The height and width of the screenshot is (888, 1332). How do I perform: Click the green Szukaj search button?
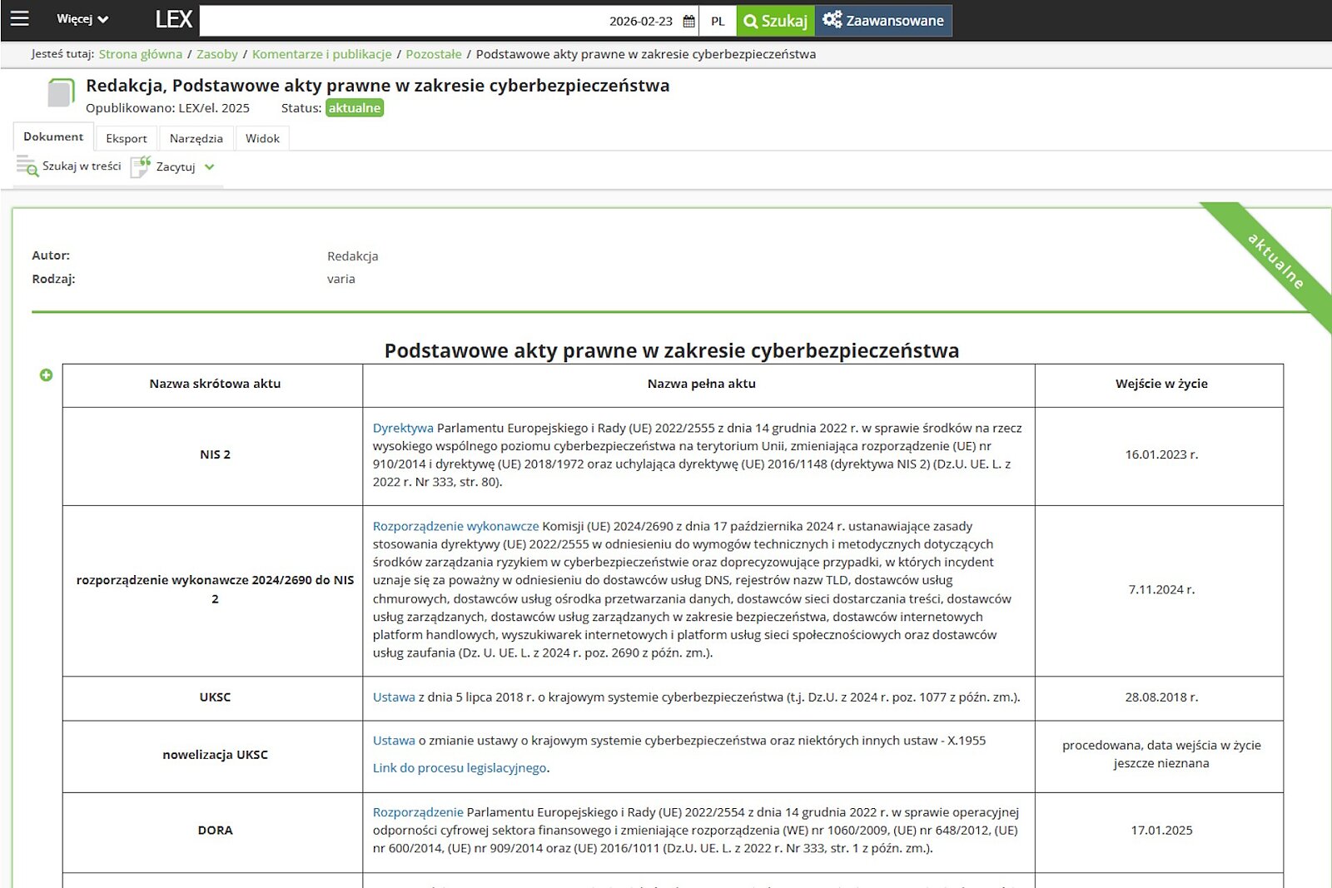point(775,21)
